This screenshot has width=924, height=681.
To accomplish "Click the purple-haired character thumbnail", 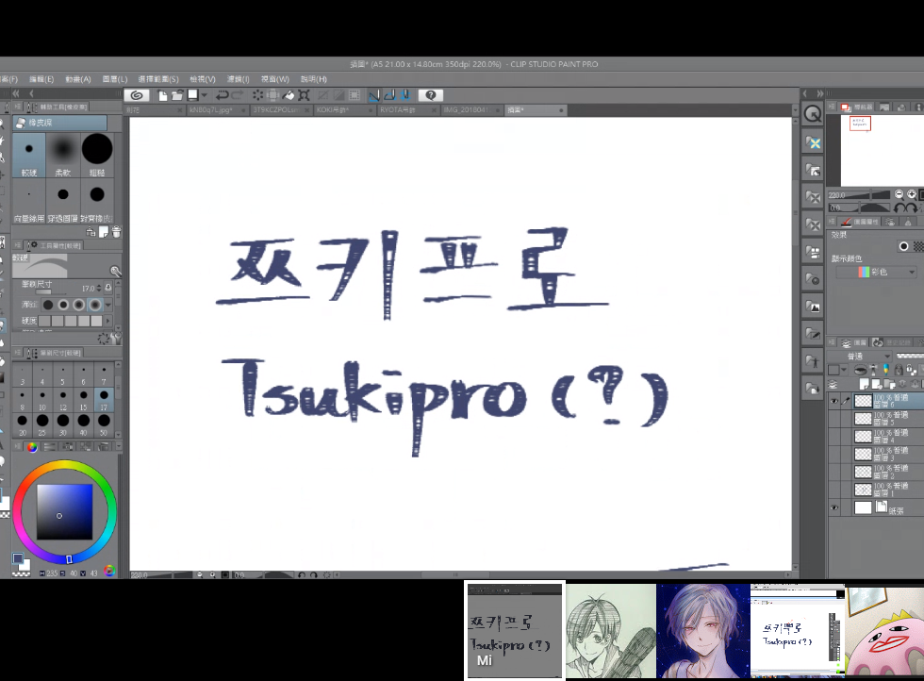I will [703, 631].
